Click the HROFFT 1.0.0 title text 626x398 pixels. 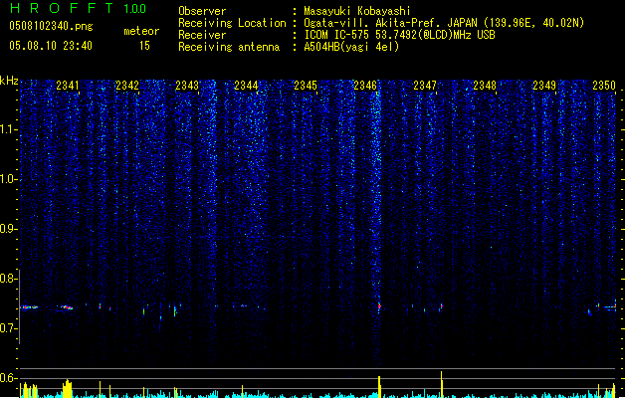78,8
